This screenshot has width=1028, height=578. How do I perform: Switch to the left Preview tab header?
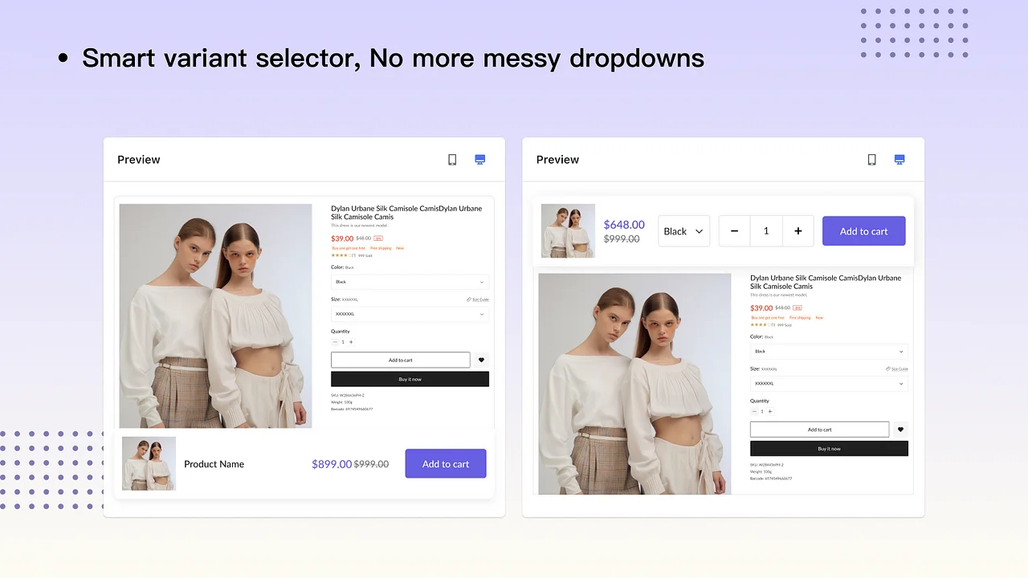138,159
